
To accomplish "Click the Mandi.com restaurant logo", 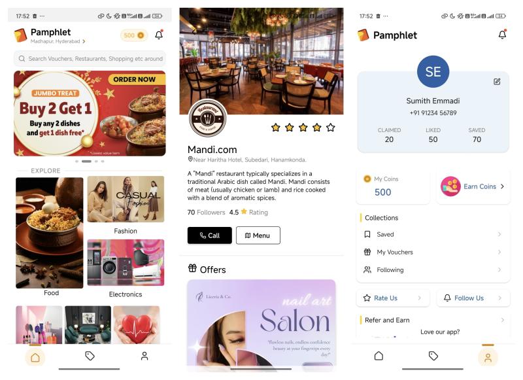I will (x=208, y=118).
